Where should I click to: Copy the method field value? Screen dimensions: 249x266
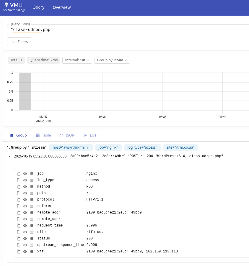click(x=18, y=187)
